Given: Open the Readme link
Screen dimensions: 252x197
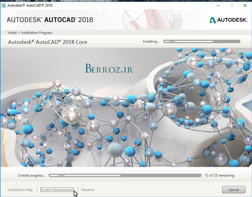Looking at the screenshot, I should (x=88, y=189).
